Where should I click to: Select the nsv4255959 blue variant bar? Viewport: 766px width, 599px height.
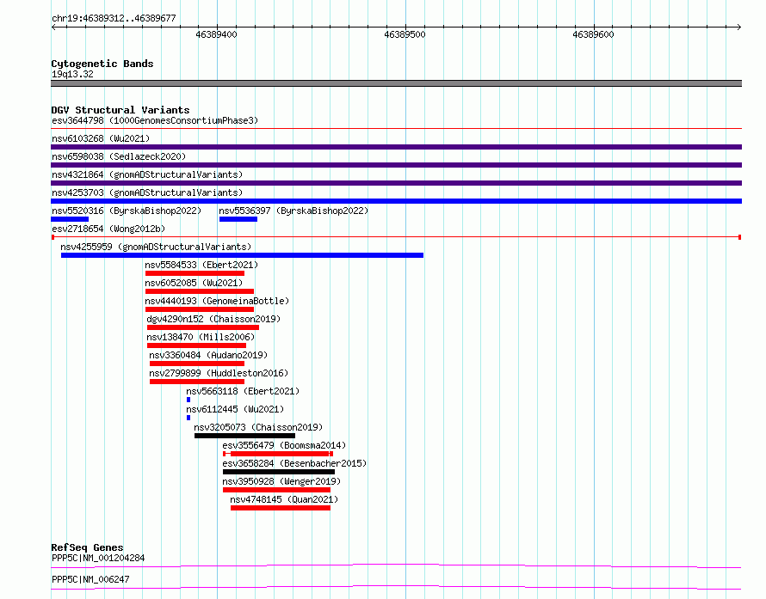(243, 255)
